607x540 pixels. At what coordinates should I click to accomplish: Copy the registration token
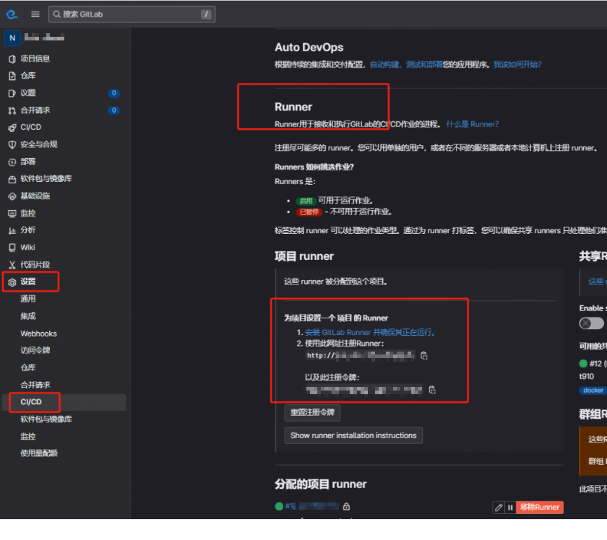tap(432, 391)
